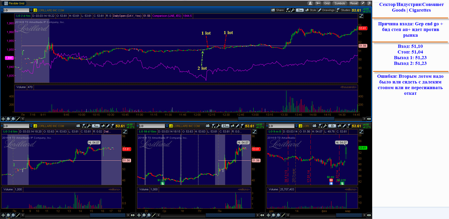Pin the Flexible Grid window
Image resolution: width=449 pixels, height=219 pixels.
click(x=363, y=3)
